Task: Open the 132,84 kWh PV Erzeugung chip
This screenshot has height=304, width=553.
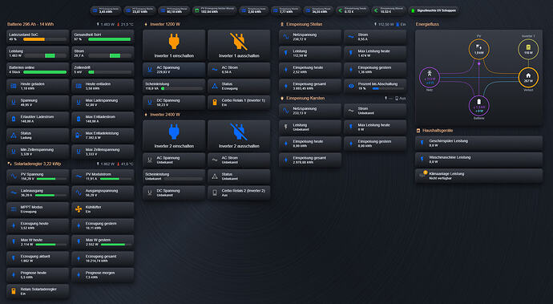Action: (215, 10)
